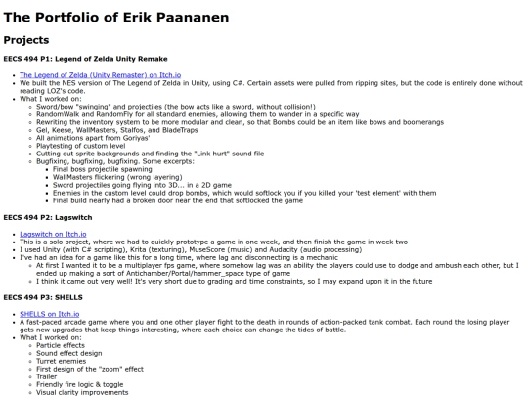The width and height of the screenshot is (528, 396).
Task: Click 'WallMasters flickering (wrong layering)' text
Action: click(x=117, y=177)
